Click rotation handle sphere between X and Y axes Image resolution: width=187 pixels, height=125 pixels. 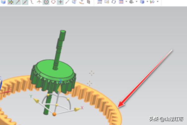pyautogui.click(x=57, y=105)
